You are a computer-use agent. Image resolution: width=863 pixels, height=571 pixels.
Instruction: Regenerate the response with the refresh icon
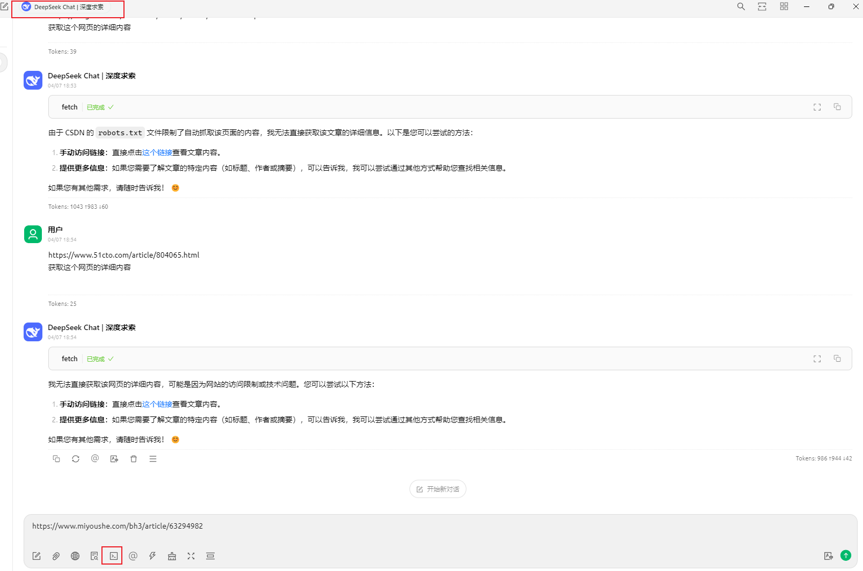click(76, 458)
